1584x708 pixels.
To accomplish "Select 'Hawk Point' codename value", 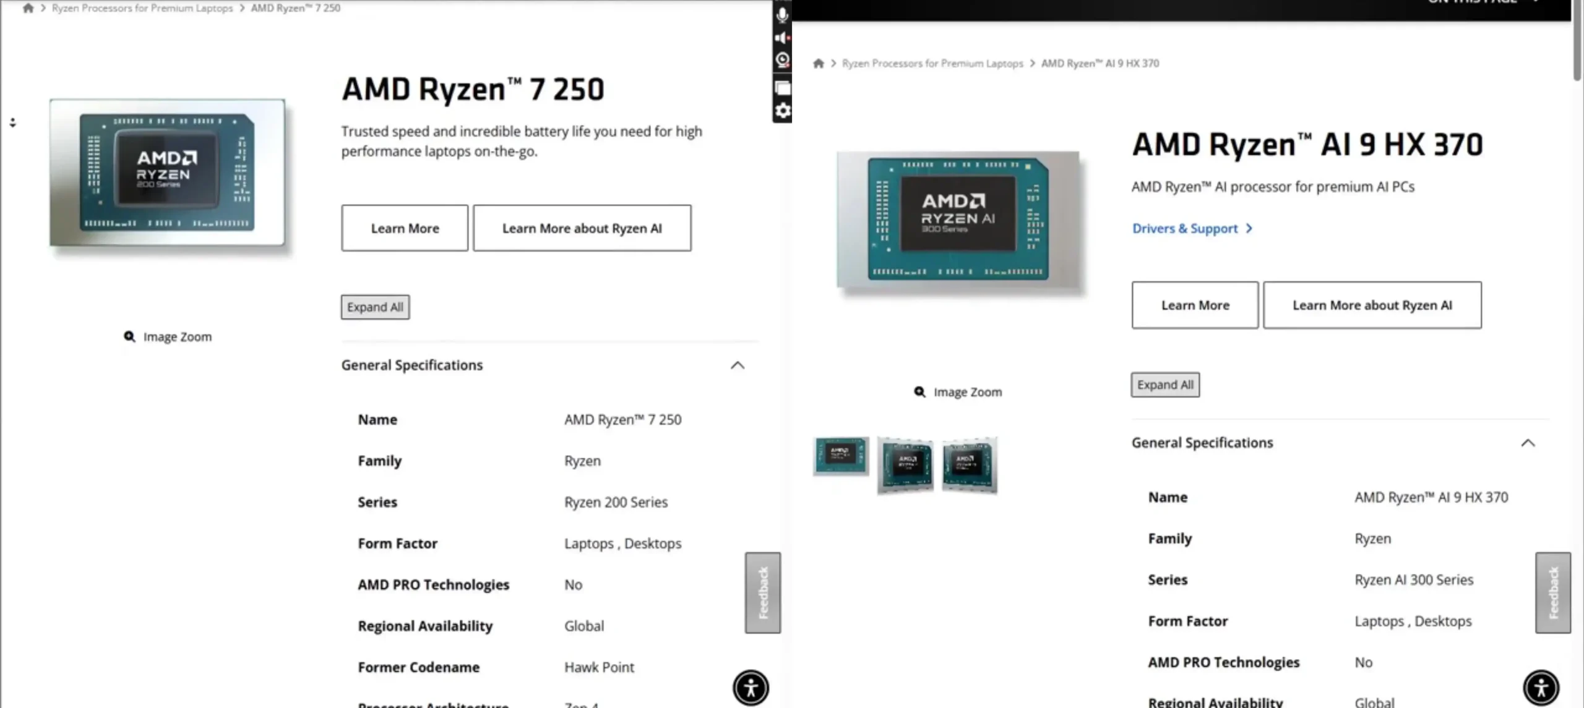I will (x=599, y=667).
